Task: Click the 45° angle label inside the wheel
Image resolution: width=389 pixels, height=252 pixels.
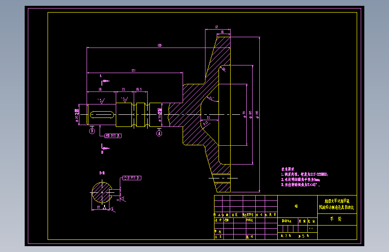Action: tap(211, 99)
